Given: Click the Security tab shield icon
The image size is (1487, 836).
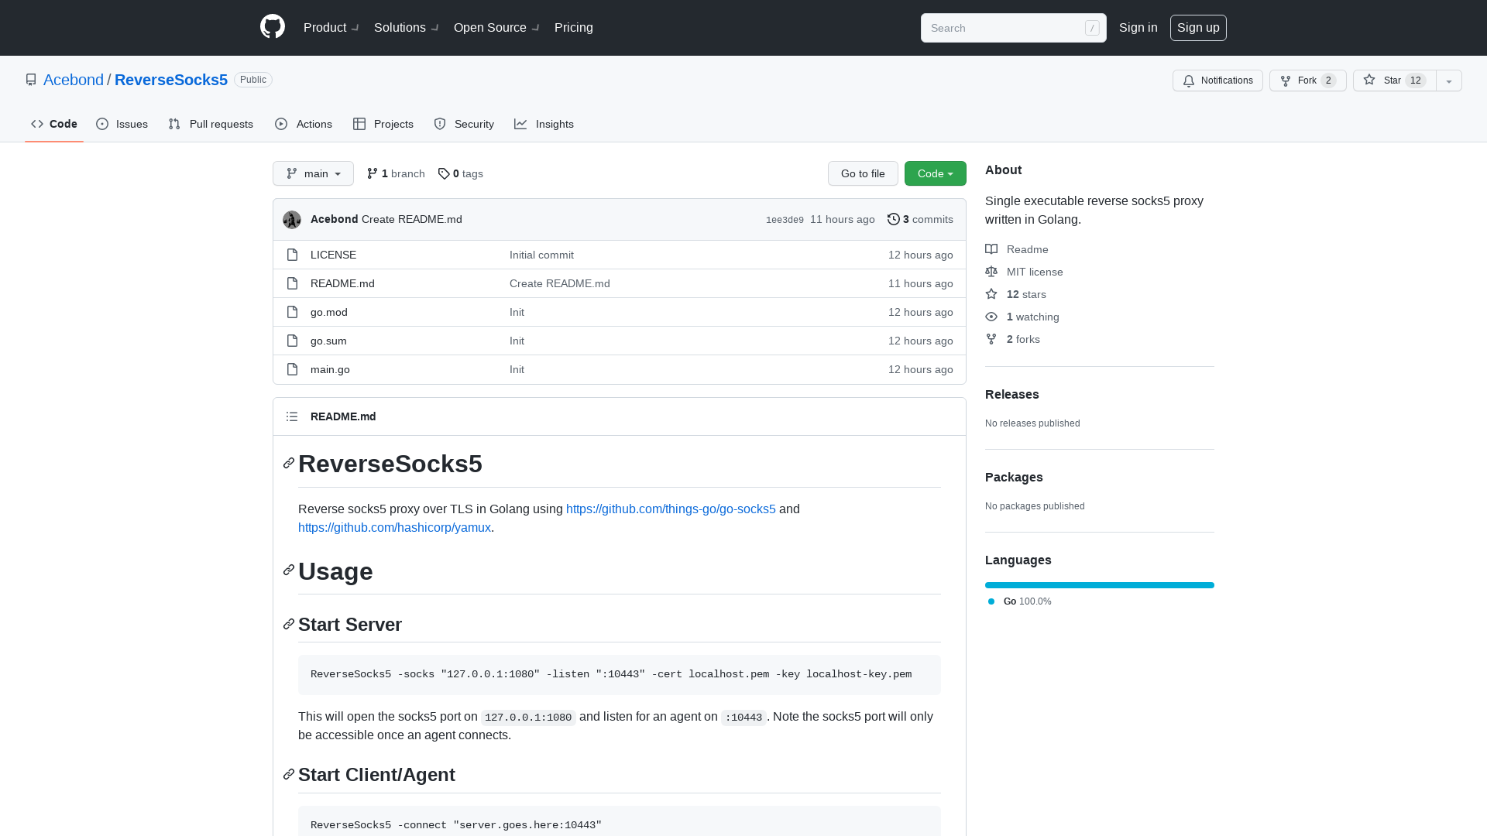Looking at the screenshot, I should pyautogui.click(x=440, y=124).
